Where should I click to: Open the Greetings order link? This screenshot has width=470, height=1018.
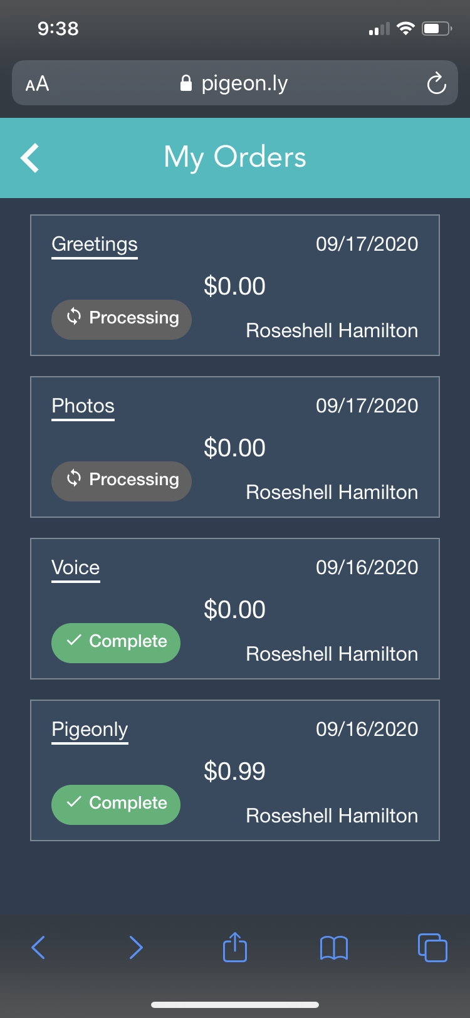pyautogui.click(x=95, y=244)
